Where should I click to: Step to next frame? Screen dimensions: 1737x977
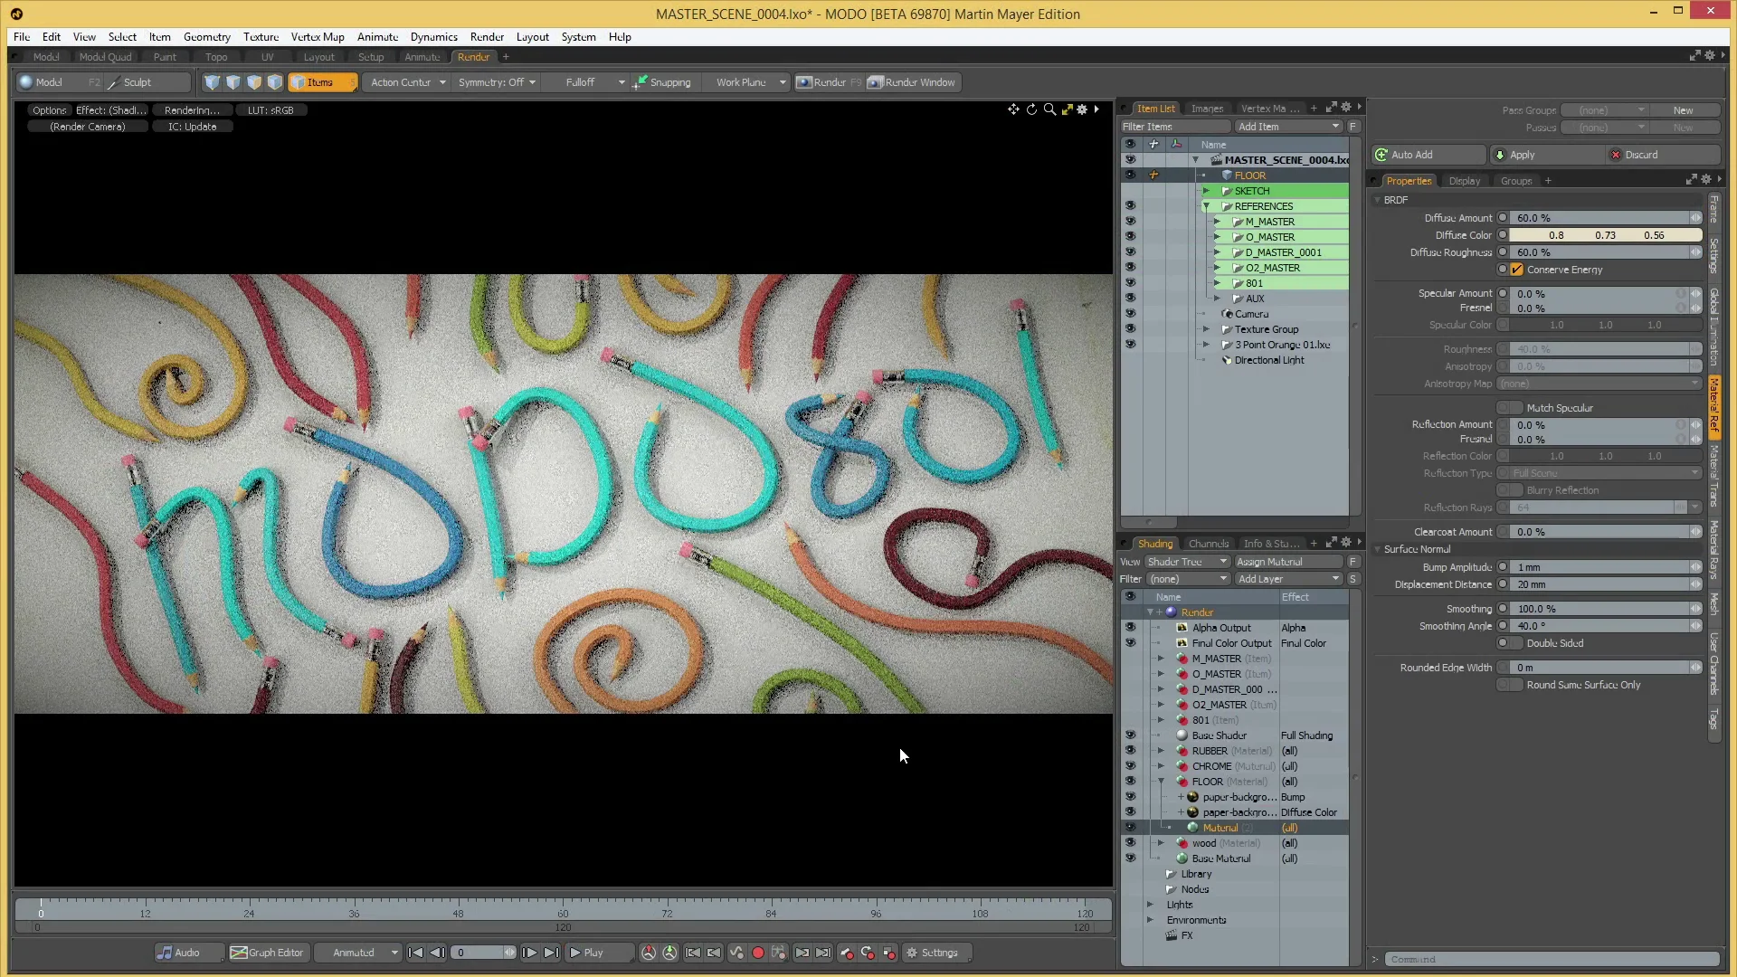pos(529,953)
